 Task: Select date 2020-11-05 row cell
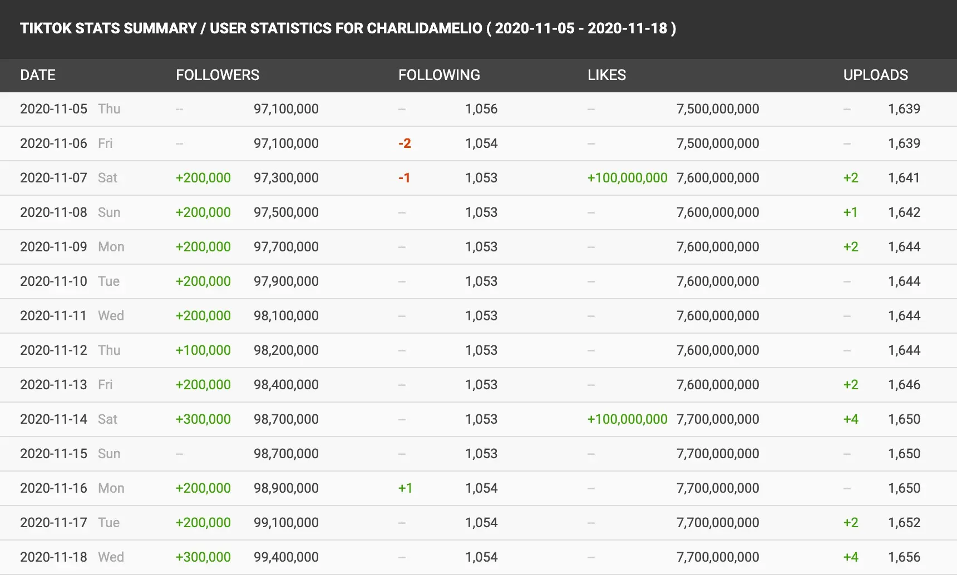[53, 109]
